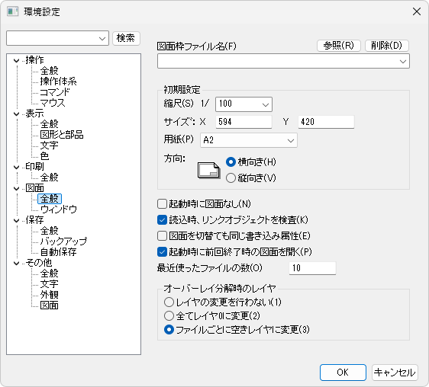Select 図形と部品 under 表示
Image resolution: width=429 pixels, height=387 pixels.
click(62, 135)
